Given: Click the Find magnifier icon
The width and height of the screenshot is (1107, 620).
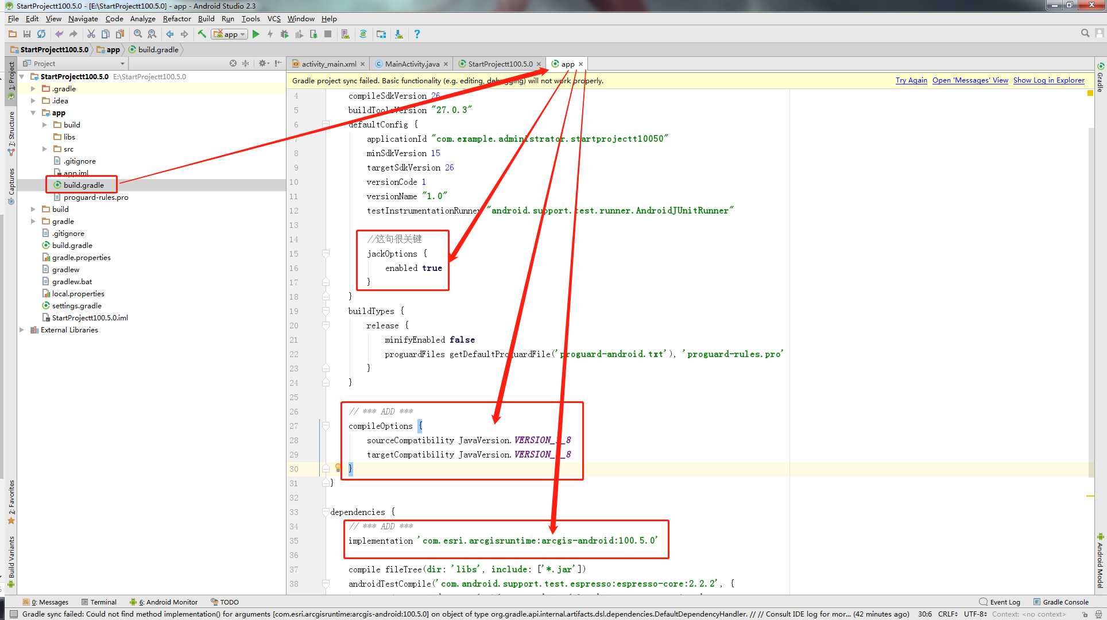Looking at the screenshot, I should point(138,34).
